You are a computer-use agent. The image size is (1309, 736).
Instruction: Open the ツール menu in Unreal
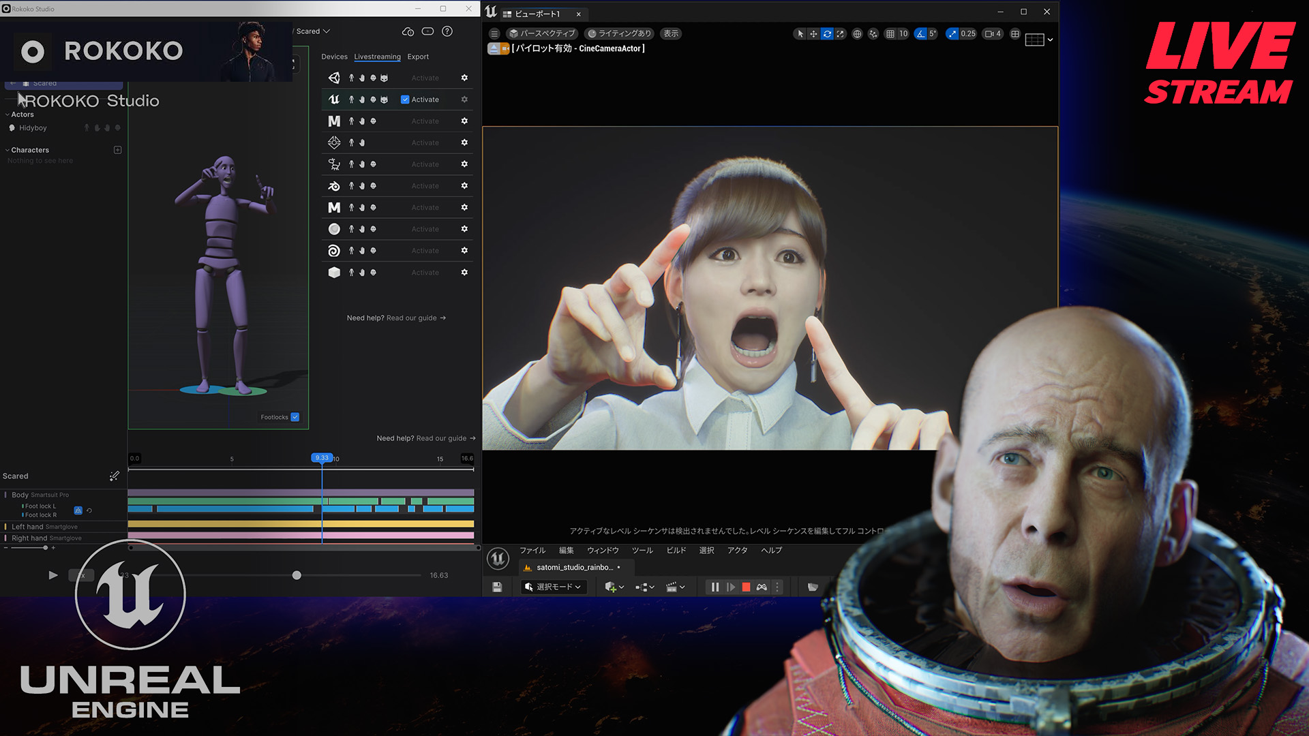642,550
